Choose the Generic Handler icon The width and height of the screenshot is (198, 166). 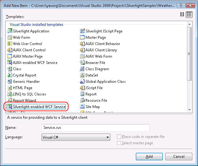coord(10,82)
